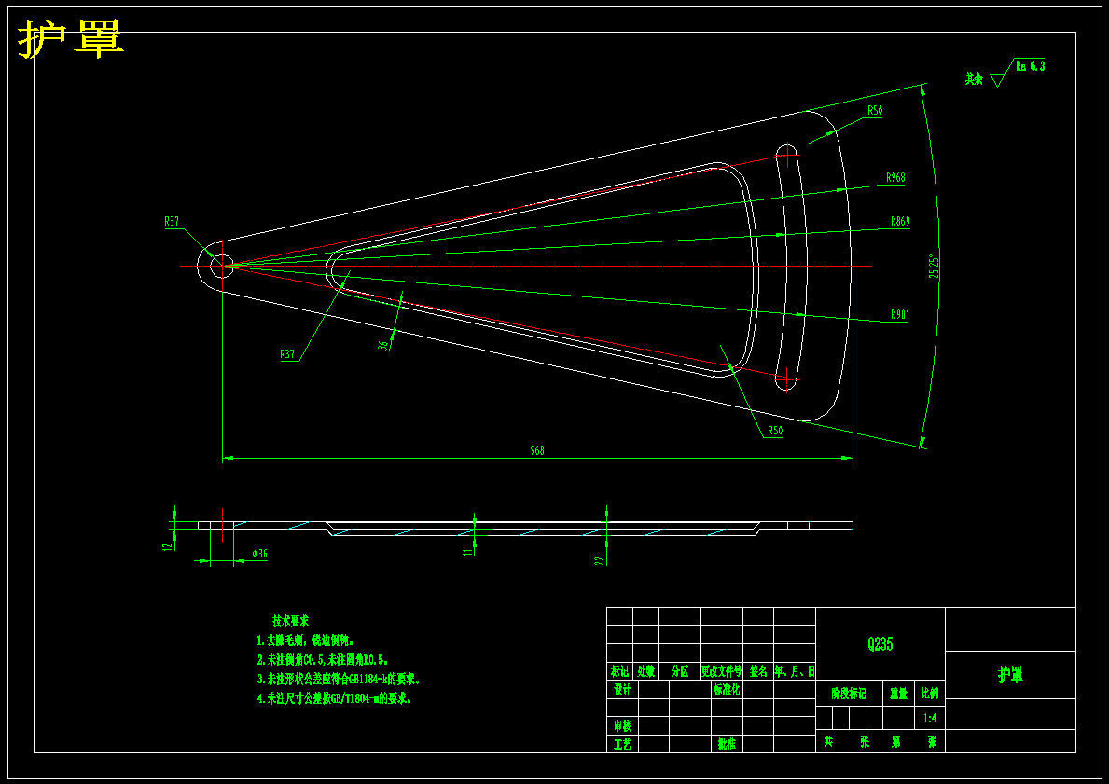The width and height of the screenshot is (1109, 784).
Task: Select technical requirement line 1 about deburring
Action: pyautogui.click(x=305, y=640)
